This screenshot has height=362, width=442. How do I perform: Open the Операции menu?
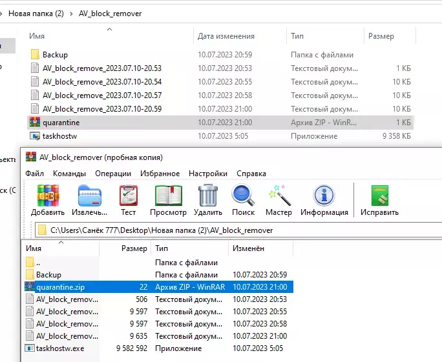[x=113, y=174]
